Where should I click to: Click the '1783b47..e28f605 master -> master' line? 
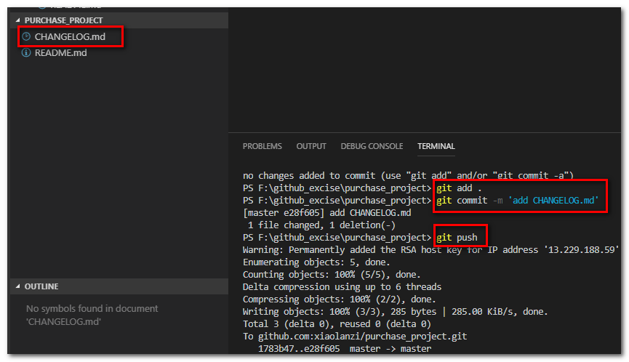pos(345,349)
